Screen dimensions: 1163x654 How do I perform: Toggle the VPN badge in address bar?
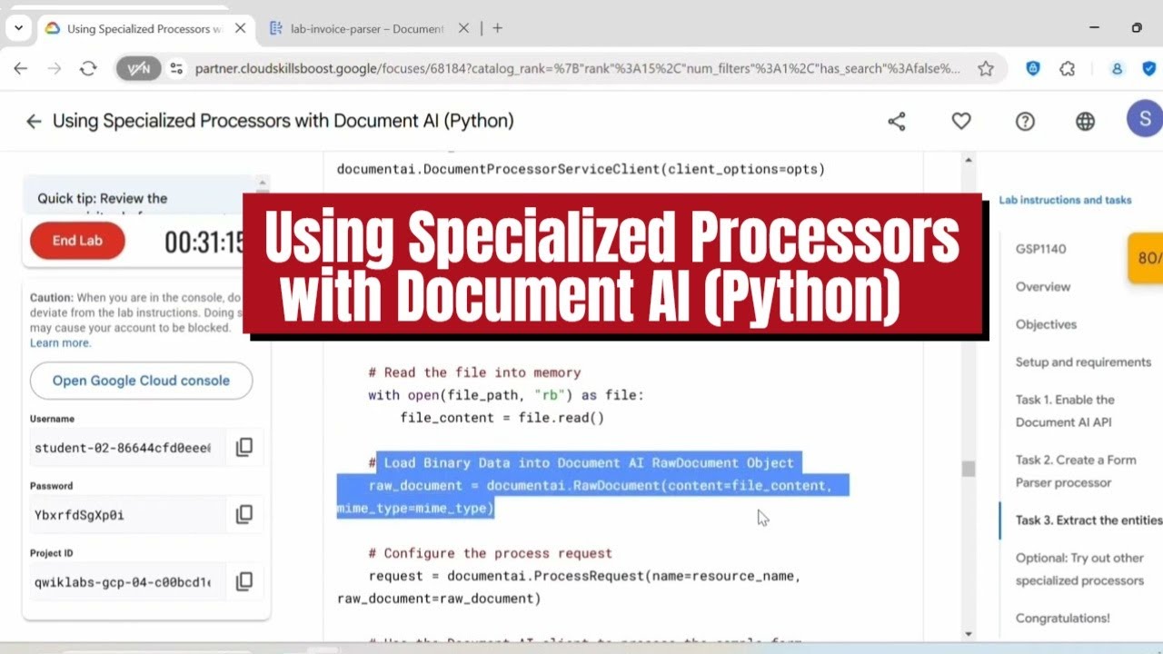[x=138, y=68]
